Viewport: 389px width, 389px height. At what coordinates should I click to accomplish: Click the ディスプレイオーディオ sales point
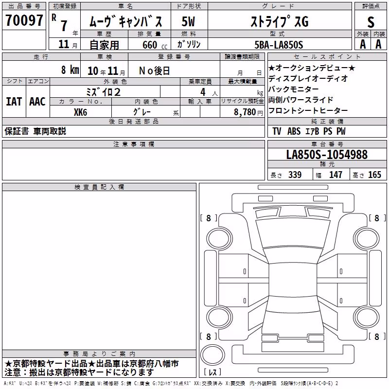308,78
